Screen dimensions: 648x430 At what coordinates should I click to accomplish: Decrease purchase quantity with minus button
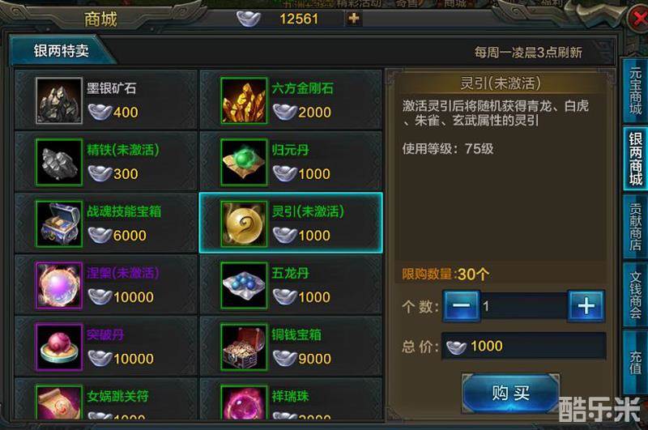[x=461, y=306]
